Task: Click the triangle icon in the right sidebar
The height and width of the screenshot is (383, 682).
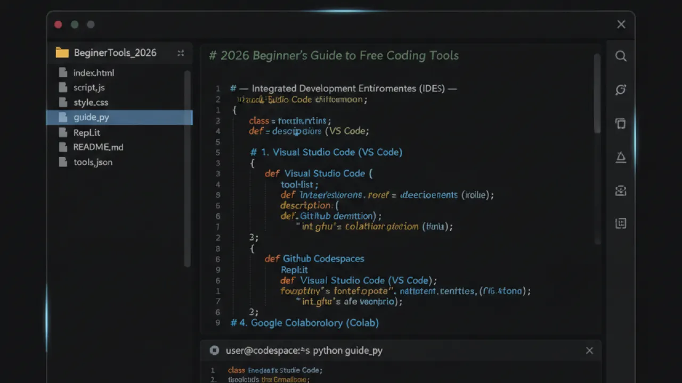Action: tap(621, 157)
